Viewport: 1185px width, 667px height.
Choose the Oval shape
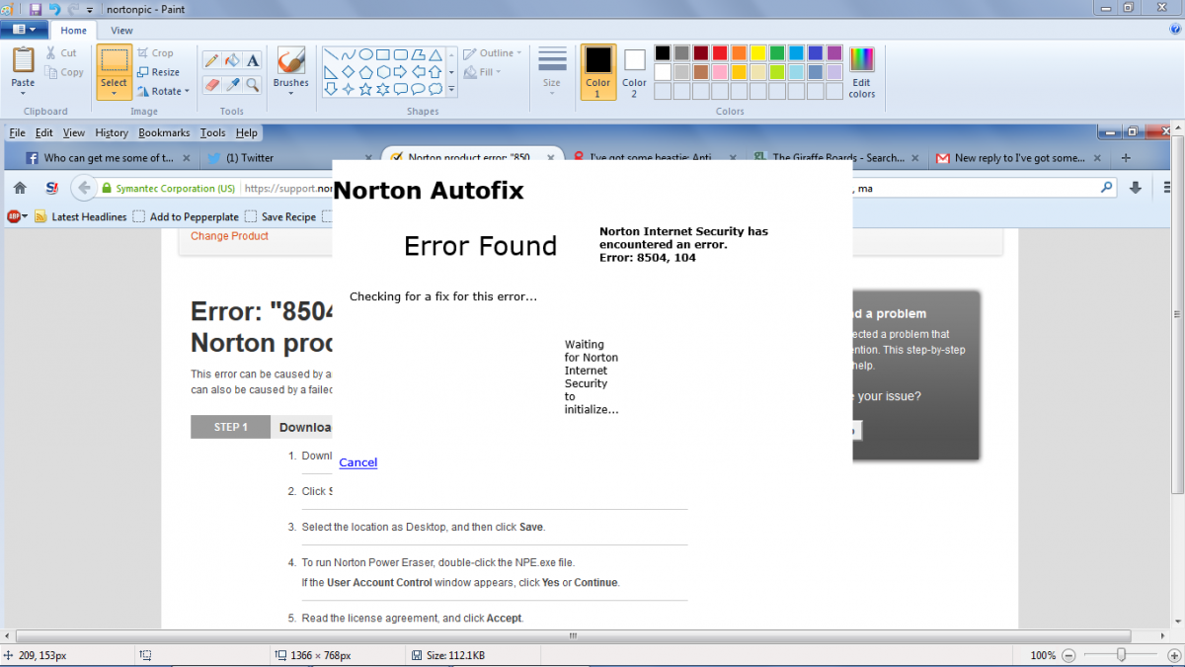click(x=365, y=54)
